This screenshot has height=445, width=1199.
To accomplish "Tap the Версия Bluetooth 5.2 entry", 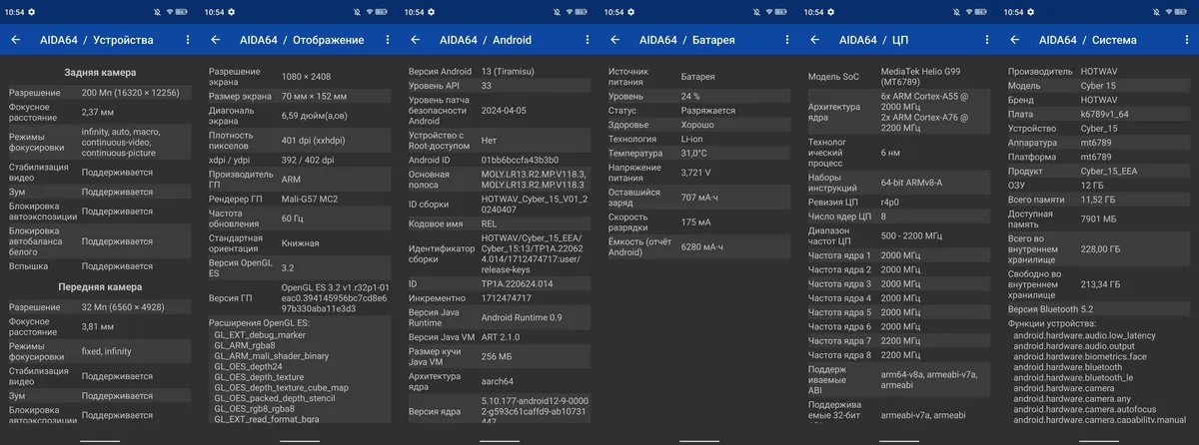I will click(1099, 309).
